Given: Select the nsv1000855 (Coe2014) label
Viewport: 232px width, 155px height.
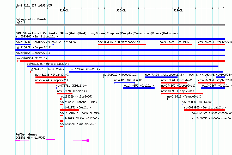Looking at the screenshot, I should tap(138, 86).
